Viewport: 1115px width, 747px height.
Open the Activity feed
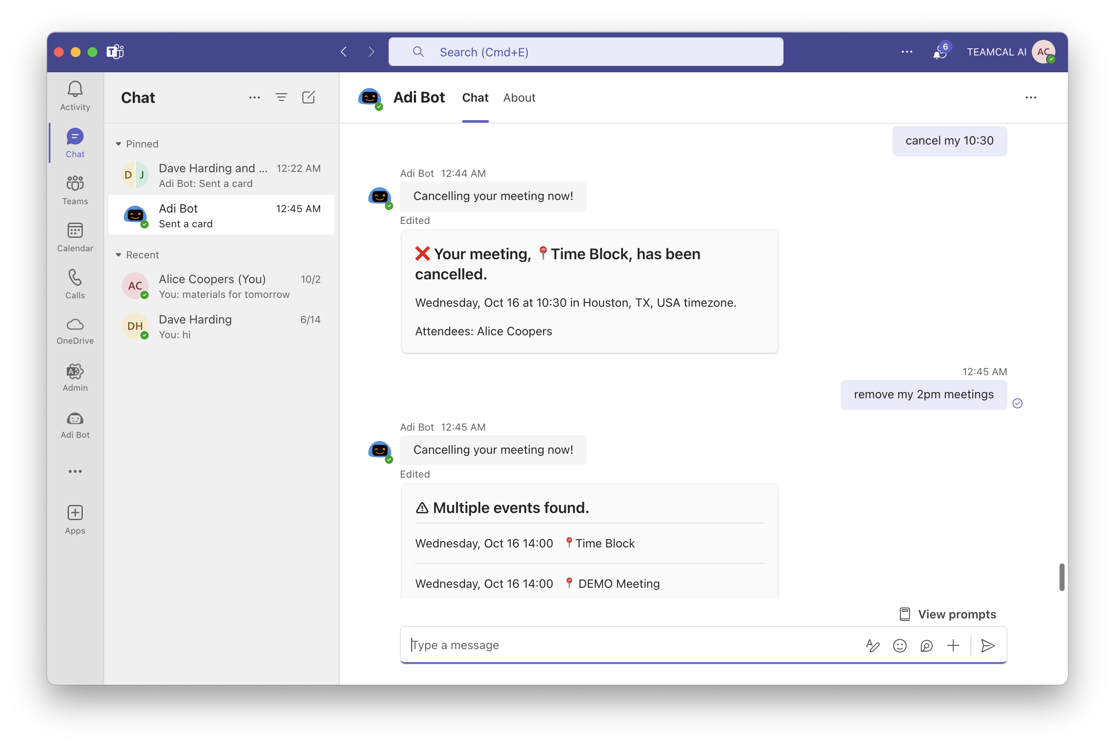click(75, 95)
